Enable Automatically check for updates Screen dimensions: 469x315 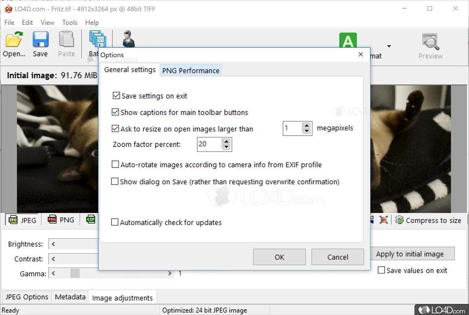point(115,222)
